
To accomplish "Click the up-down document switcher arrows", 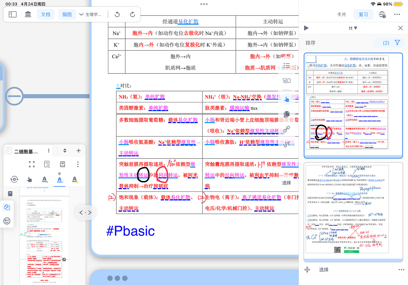I will pos(65,151).
